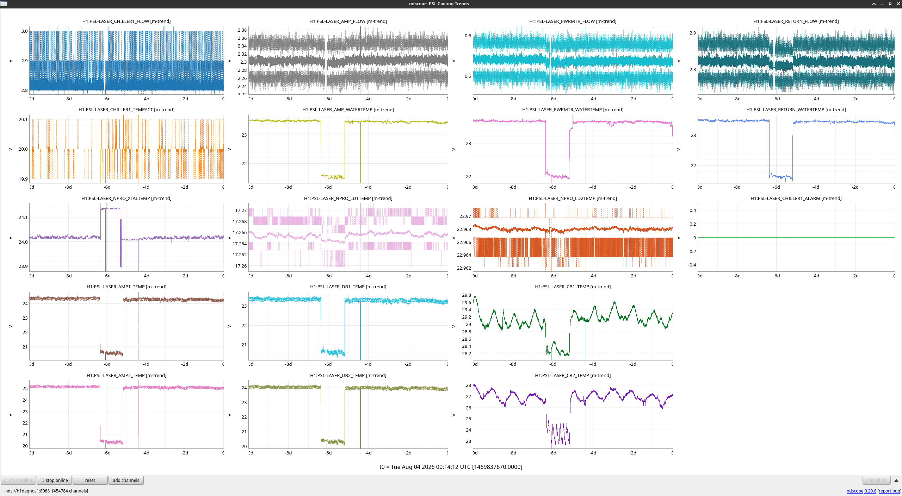Image resolution: width=902 pixels, height=496 pixels.
Task: Click the 24.1 y-axis tick in NPRO_XTALTEMP plot
Action: pyautogui.click(x=23, y=217)
